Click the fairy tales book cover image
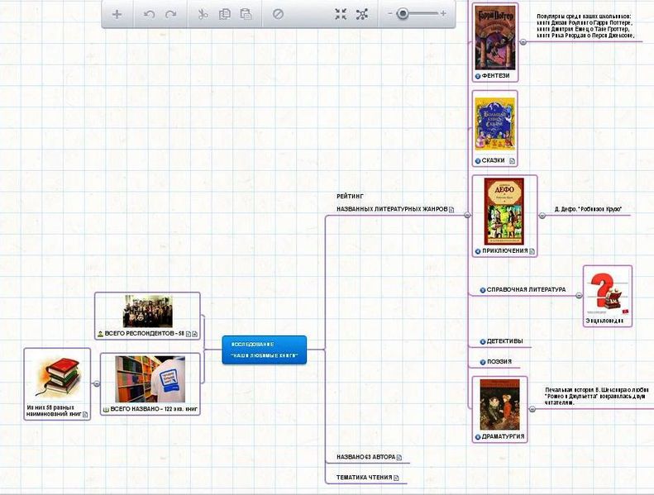This screenshot has width=654, height=495. (495, 124)
